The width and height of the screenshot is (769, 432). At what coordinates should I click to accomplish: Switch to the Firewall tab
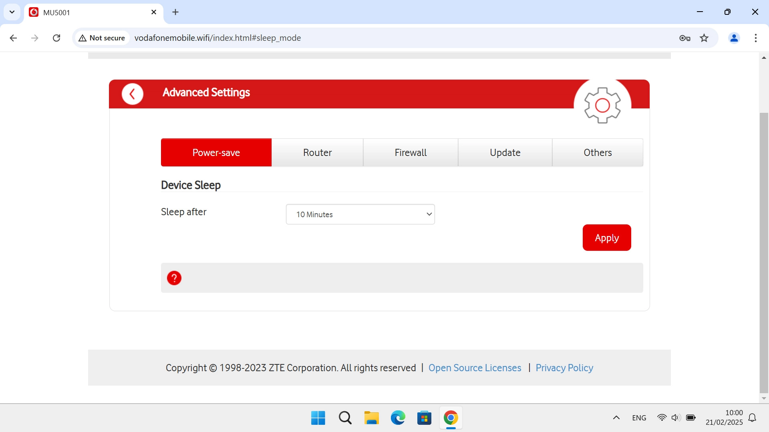click(x=411, y=152)
